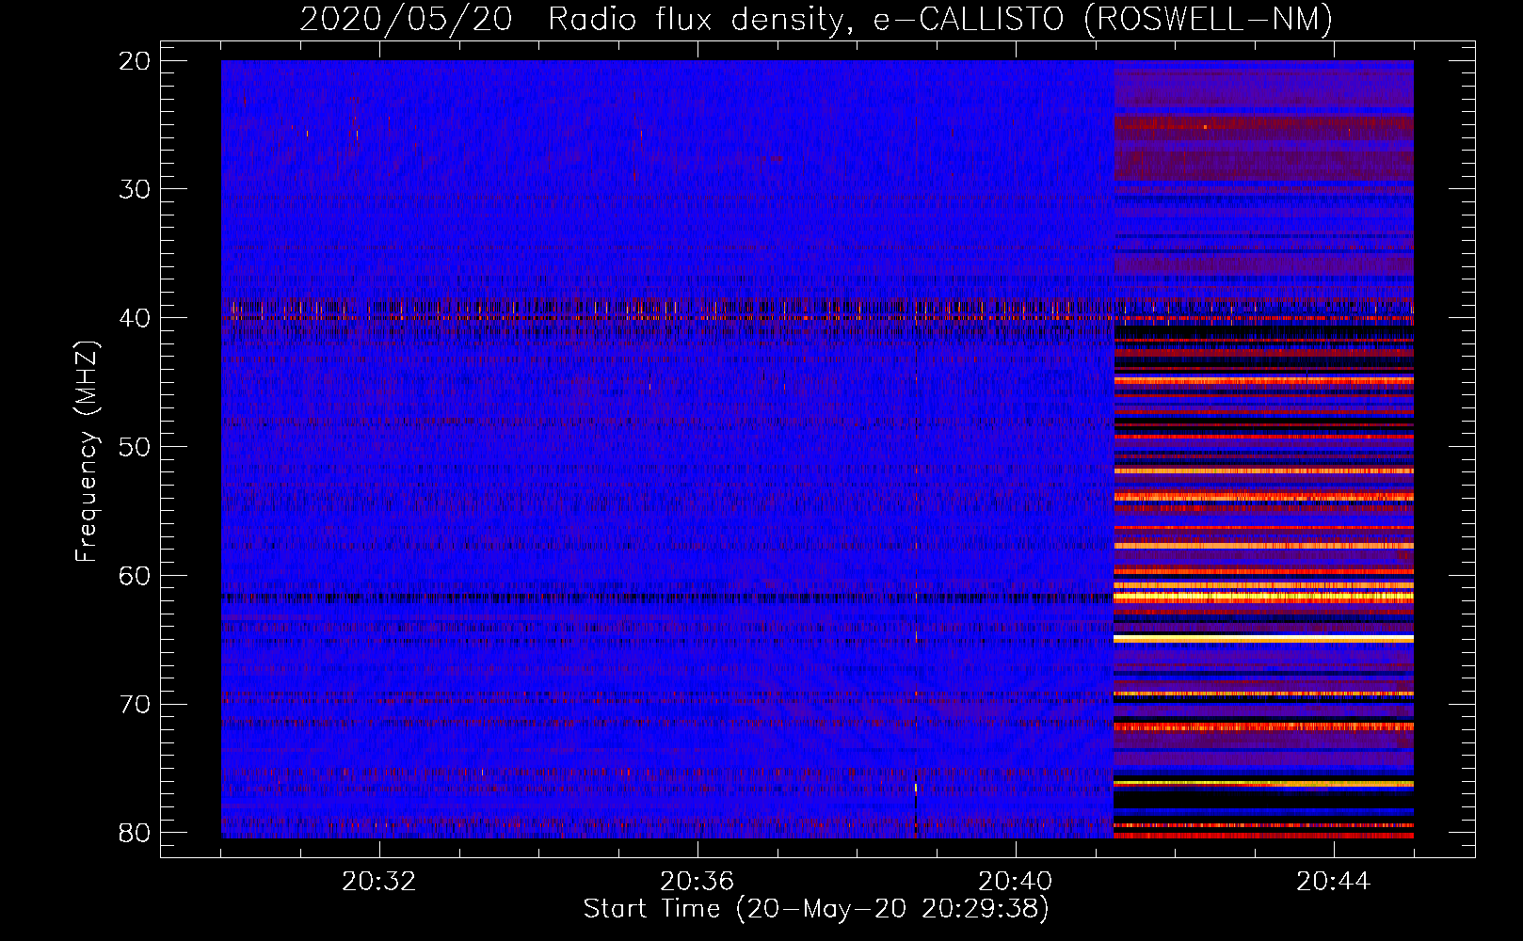This screenshot has width=1523, height=941.
Task: Click the 20:36 time tick label
Action: [697, 882]
